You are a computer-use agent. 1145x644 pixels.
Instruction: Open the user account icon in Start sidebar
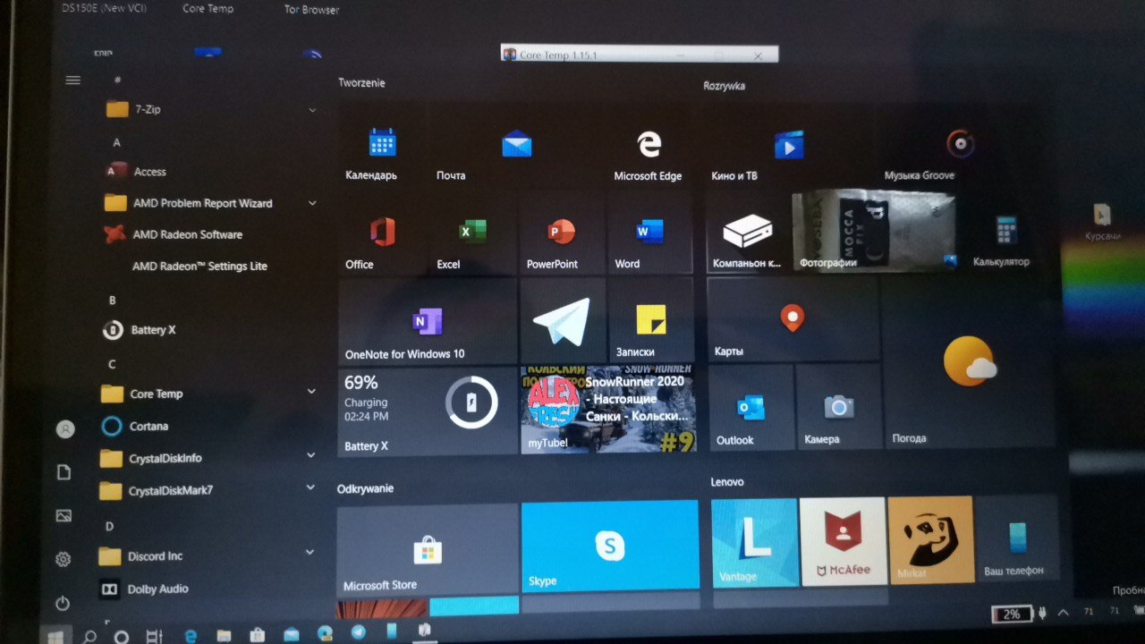(65, 429)
